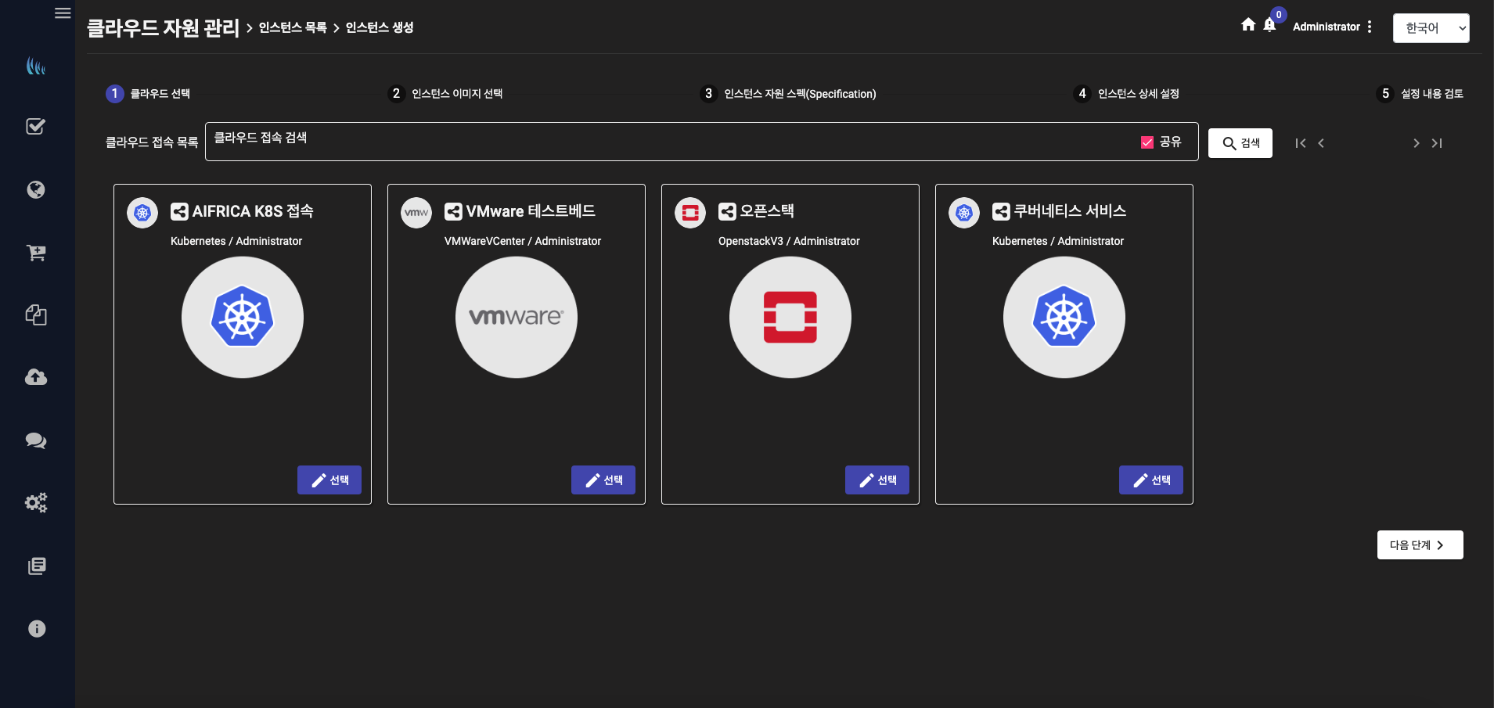
Task: Open the settings gears sidebar icon
Action: [36, 502]
